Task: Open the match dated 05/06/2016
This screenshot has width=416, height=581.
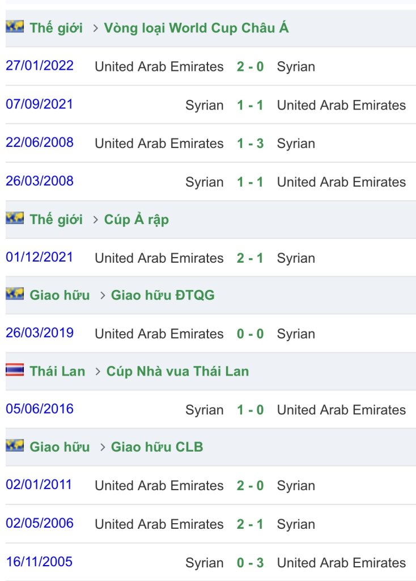Action: (x=40, y=409)
